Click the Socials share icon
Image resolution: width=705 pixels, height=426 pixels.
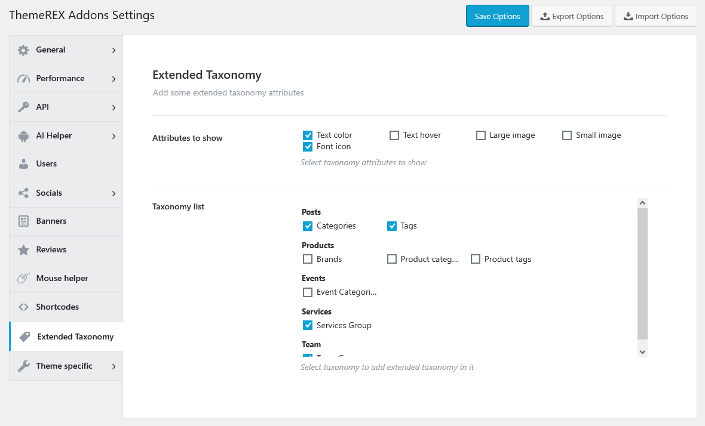click(23, 193)
